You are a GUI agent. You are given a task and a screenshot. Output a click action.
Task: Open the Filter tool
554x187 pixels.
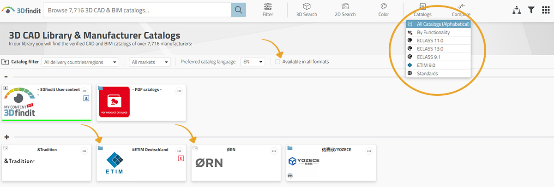pos(268,10)
